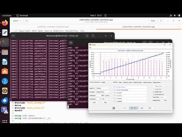The image size is (182, 137).
Task: Switch to the Gains tab
Action: pos(120,83)
